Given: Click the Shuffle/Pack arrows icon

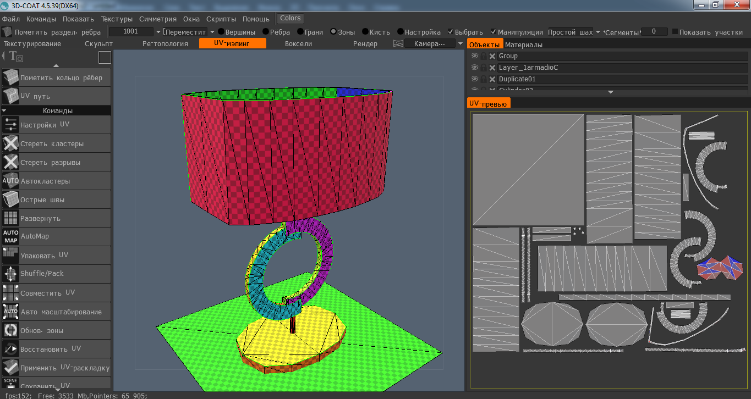Looking at the screenshot, I should point(11,274).
